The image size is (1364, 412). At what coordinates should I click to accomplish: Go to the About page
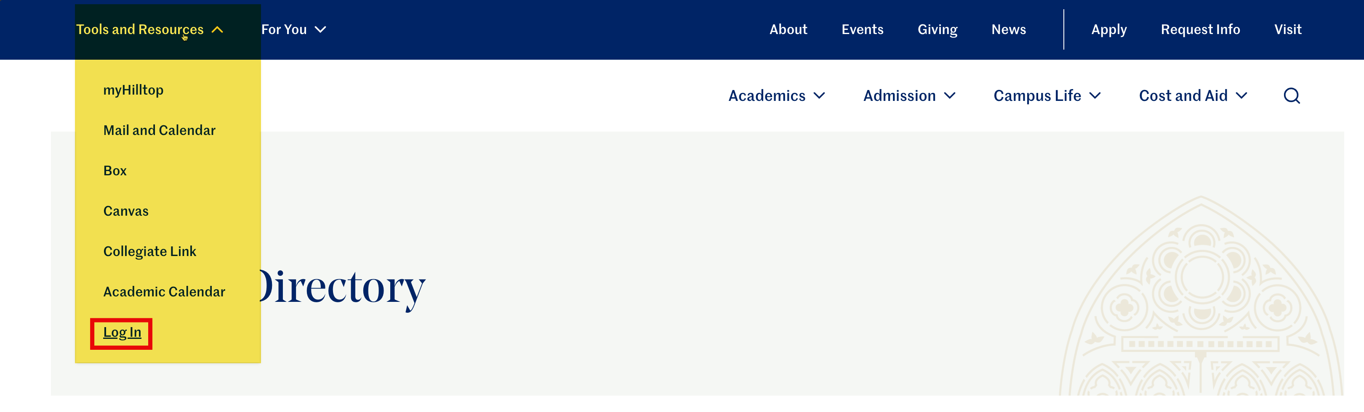click(788, 29)
